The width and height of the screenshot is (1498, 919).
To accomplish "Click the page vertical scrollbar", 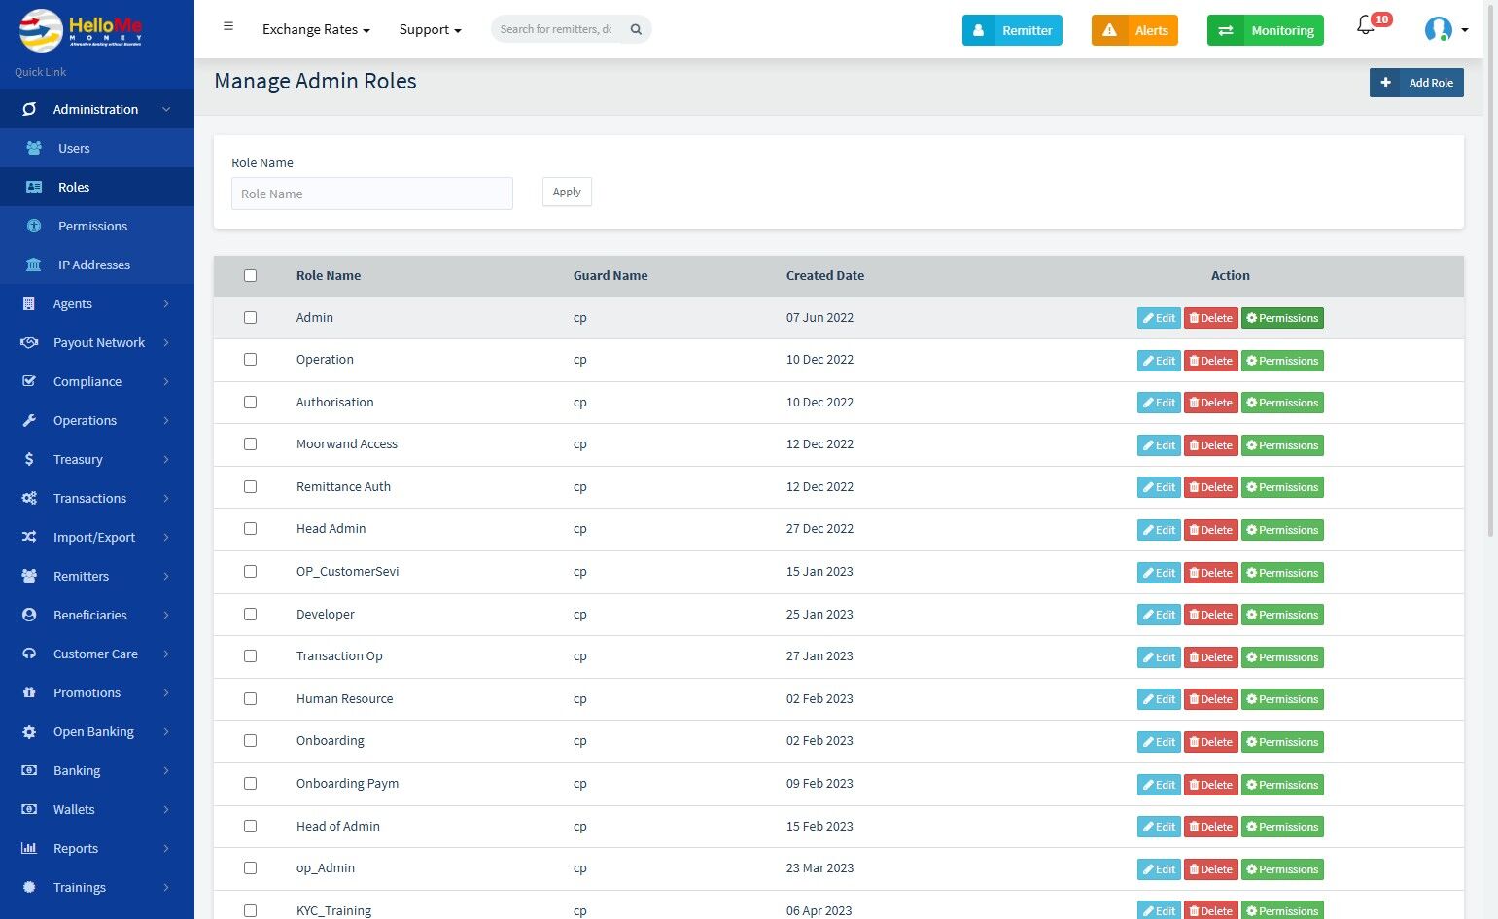I will pyautogui.click(x=1492, y=292).
